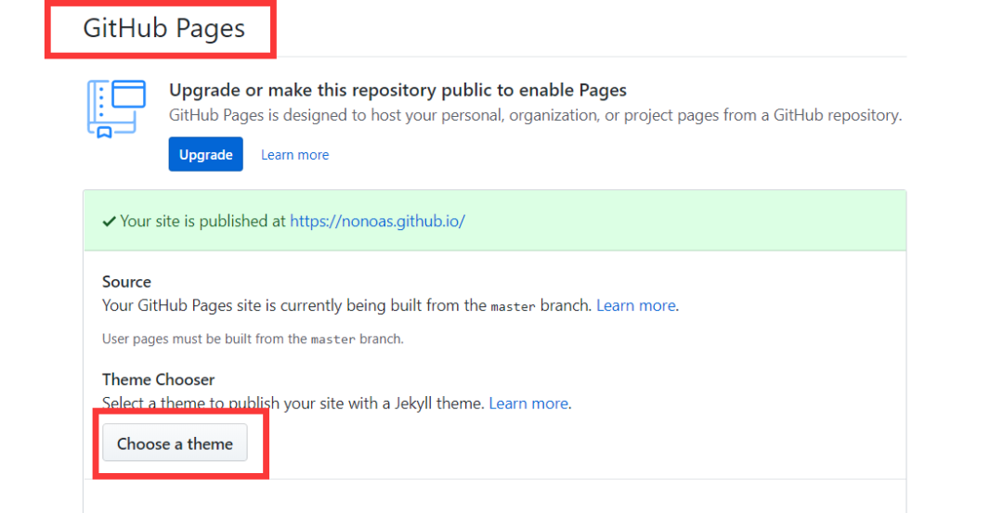
Task: Select the GitHub Pages heading text
Action: pos(163,28)
